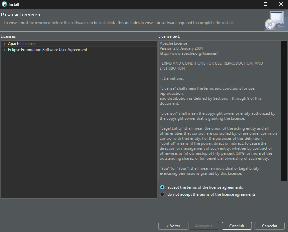The width and height of the screenshot is (288, 232).
Task: Click empty area of licenses list
Action: 79,125
